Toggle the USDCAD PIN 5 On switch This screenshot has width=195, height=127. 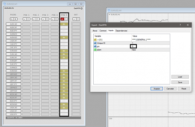coord(64,108)
